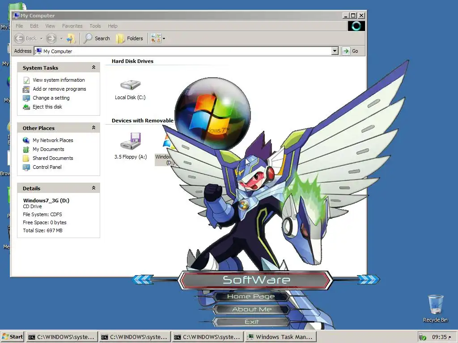The image size is (458, 343).
Task: Click the Shared Documents folder icon
Action: point(26,159)
